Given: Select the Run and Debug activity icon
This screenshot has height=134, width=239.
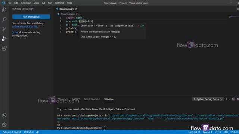Looking at the screenshot, I should click(4, 39).
